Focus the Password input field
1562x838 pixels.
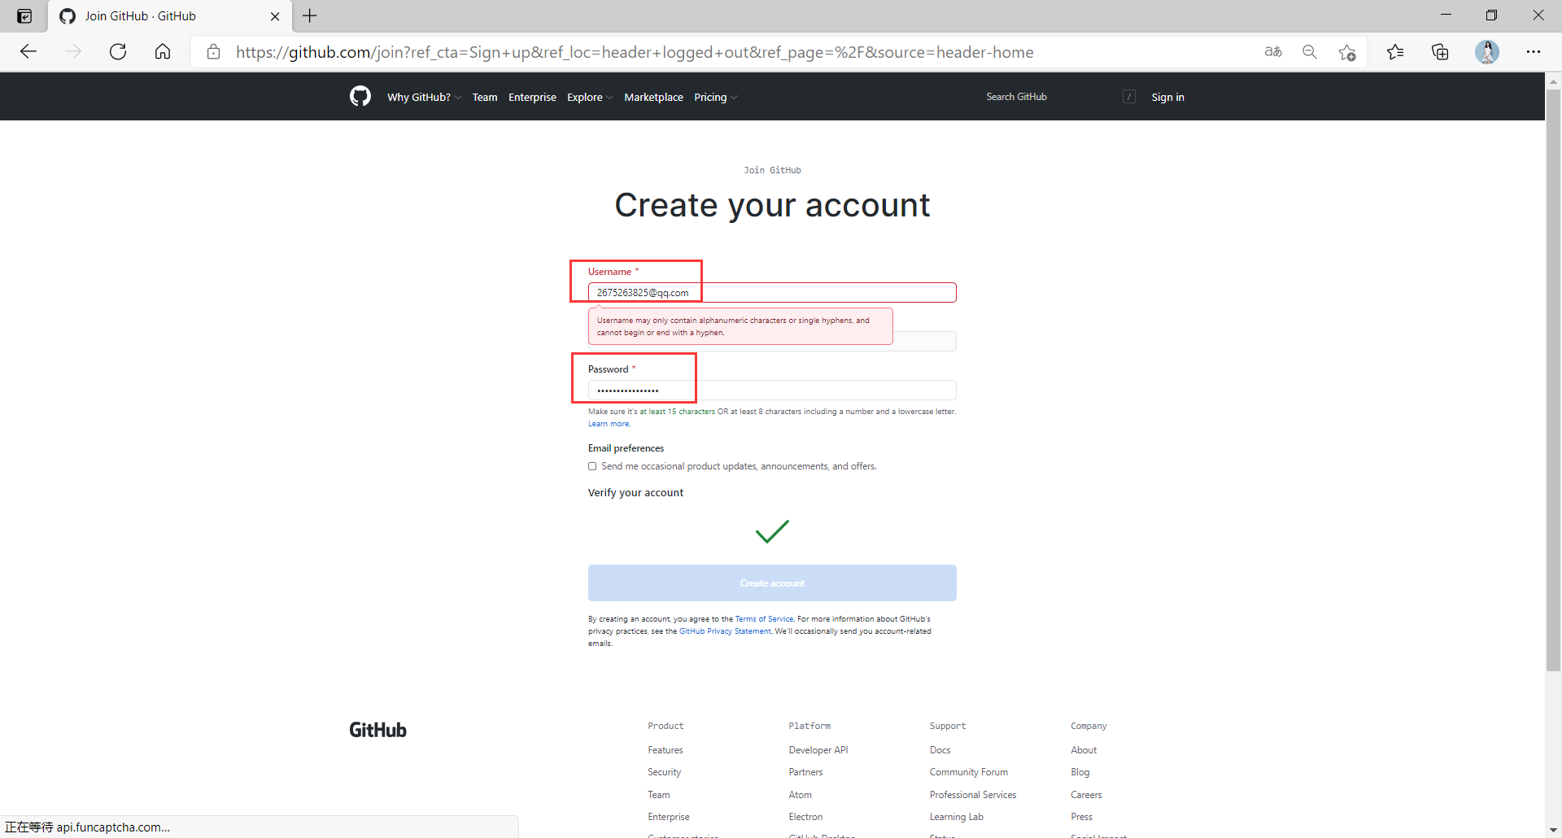772,390
